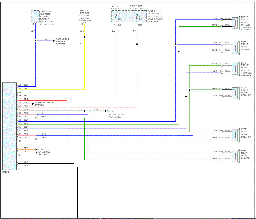This screenshot has width=256, height=219.
Task: Click the 'BRN' label on the dashed ground wire
Action: [x=96, y=109]
